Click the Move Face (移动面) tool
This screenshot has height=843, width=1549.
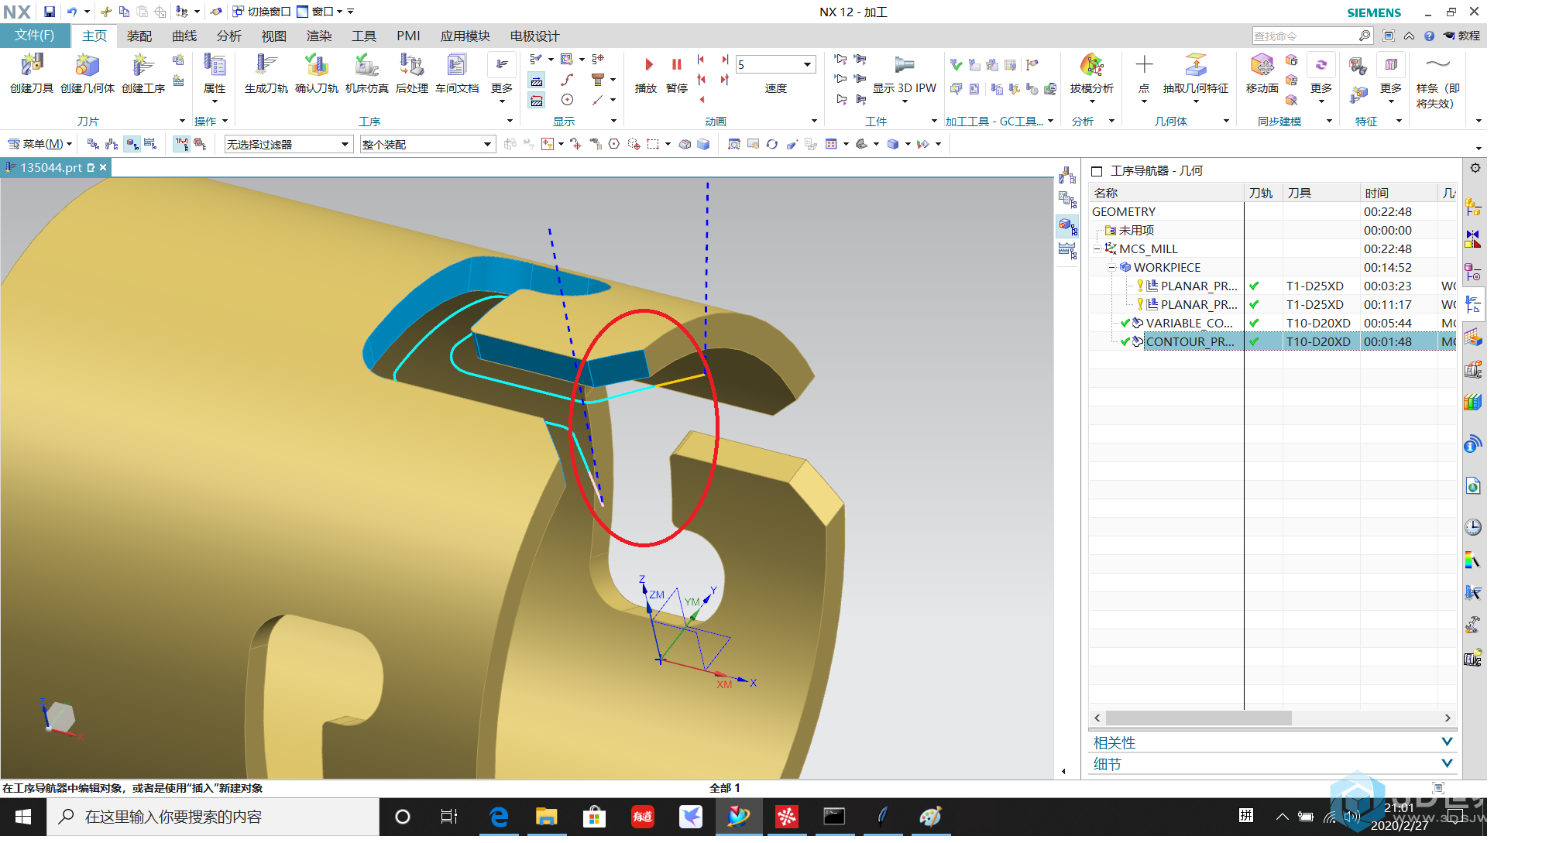(1262, 74)
